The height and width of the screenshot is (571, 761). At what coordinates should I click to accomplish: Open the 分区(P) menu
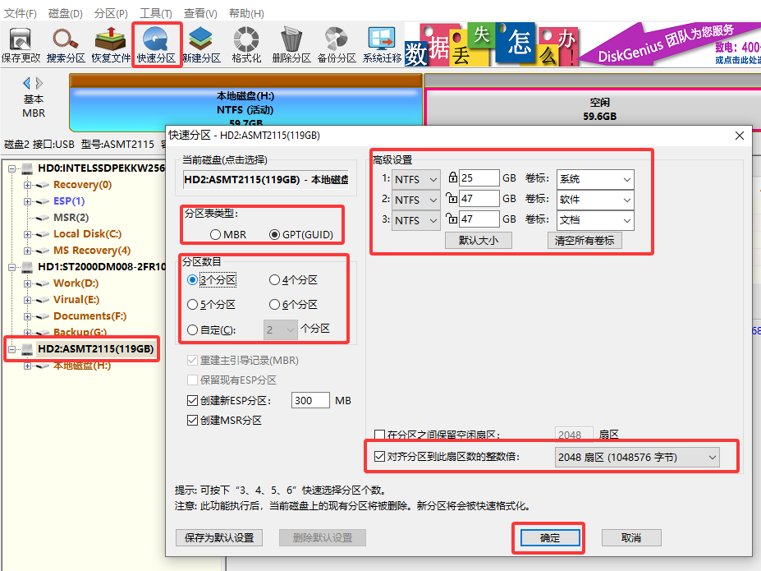pos(111,13)
